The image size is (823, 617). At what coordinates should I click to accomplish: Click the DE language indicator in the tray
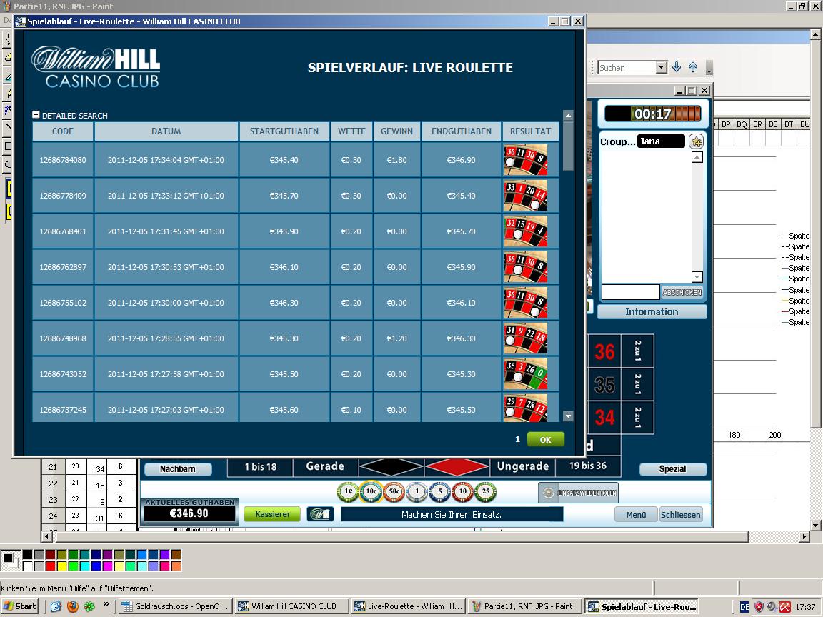click(744, 606)
